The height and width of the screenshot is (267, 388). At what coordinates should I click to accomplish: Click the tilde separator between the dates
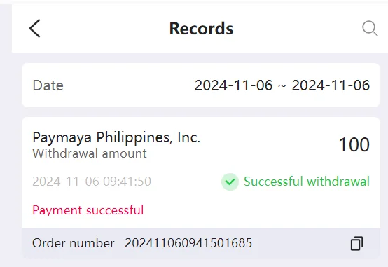[x=282, y=86]
